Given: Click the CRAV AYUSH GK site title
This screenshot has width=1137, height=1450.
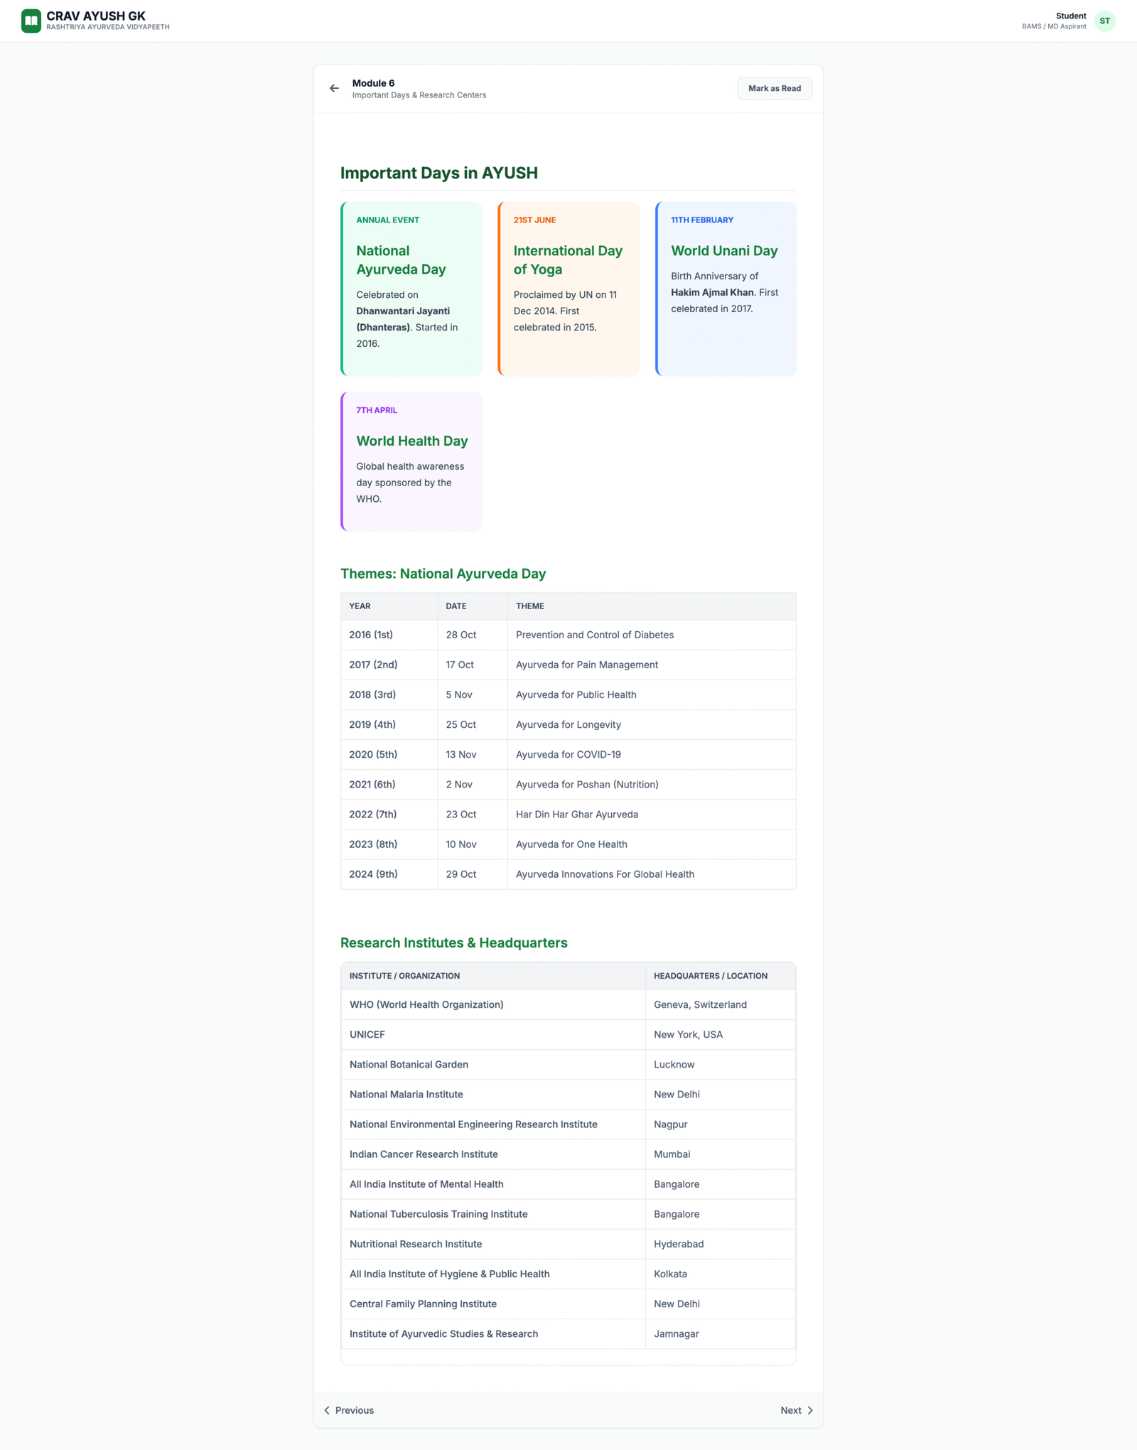Looking at the screenshot, I should (96, 16).
